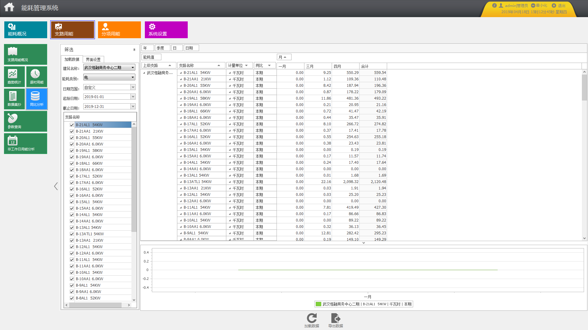The image size is (588, 330).
Task: Click the home icon in title bar
Action: [9, 7]
